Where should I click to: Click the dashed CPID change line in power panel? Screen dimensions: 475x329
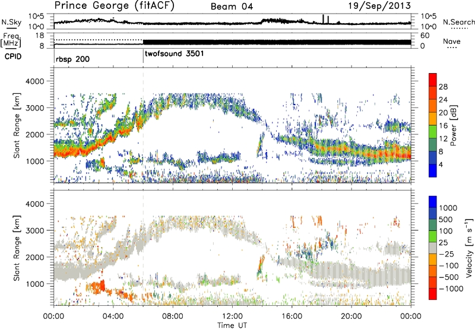tap(143, 125)
